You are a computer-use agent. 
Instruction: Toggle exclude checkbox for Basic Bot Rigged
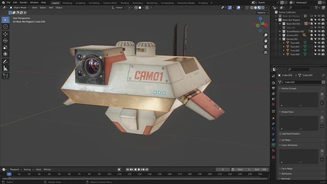pos(312,20)
